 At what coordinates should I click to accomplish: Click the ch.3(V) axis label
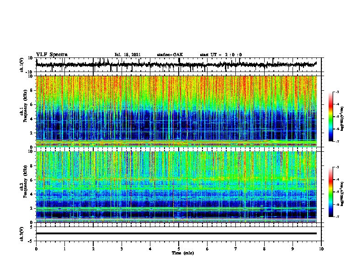point(22,234)
